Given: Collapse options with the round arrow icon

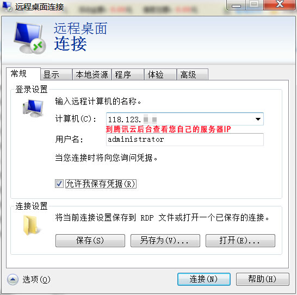Looking at the screenshot, I should (x=13, y=279).
